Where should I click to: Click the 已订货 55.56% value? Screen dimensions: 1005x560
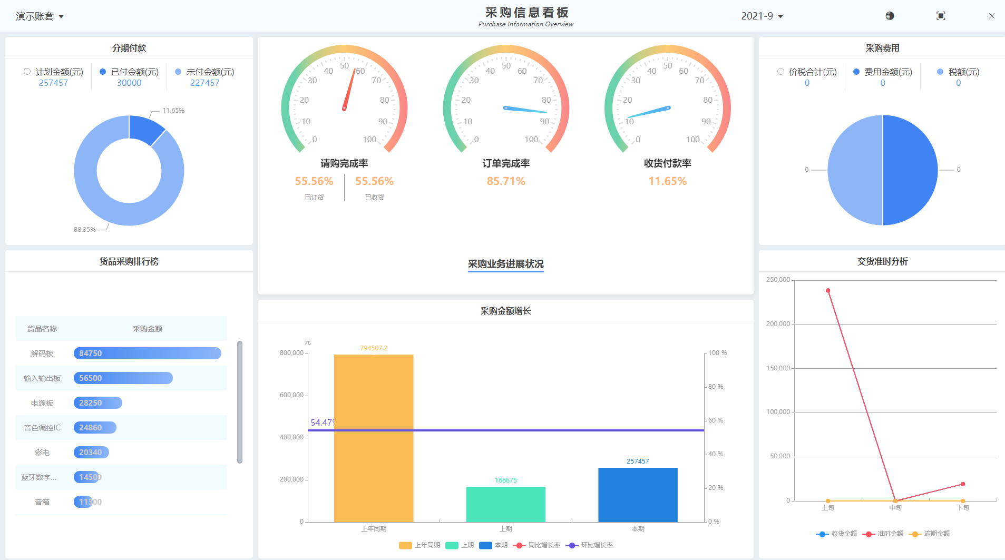(314, 181)
